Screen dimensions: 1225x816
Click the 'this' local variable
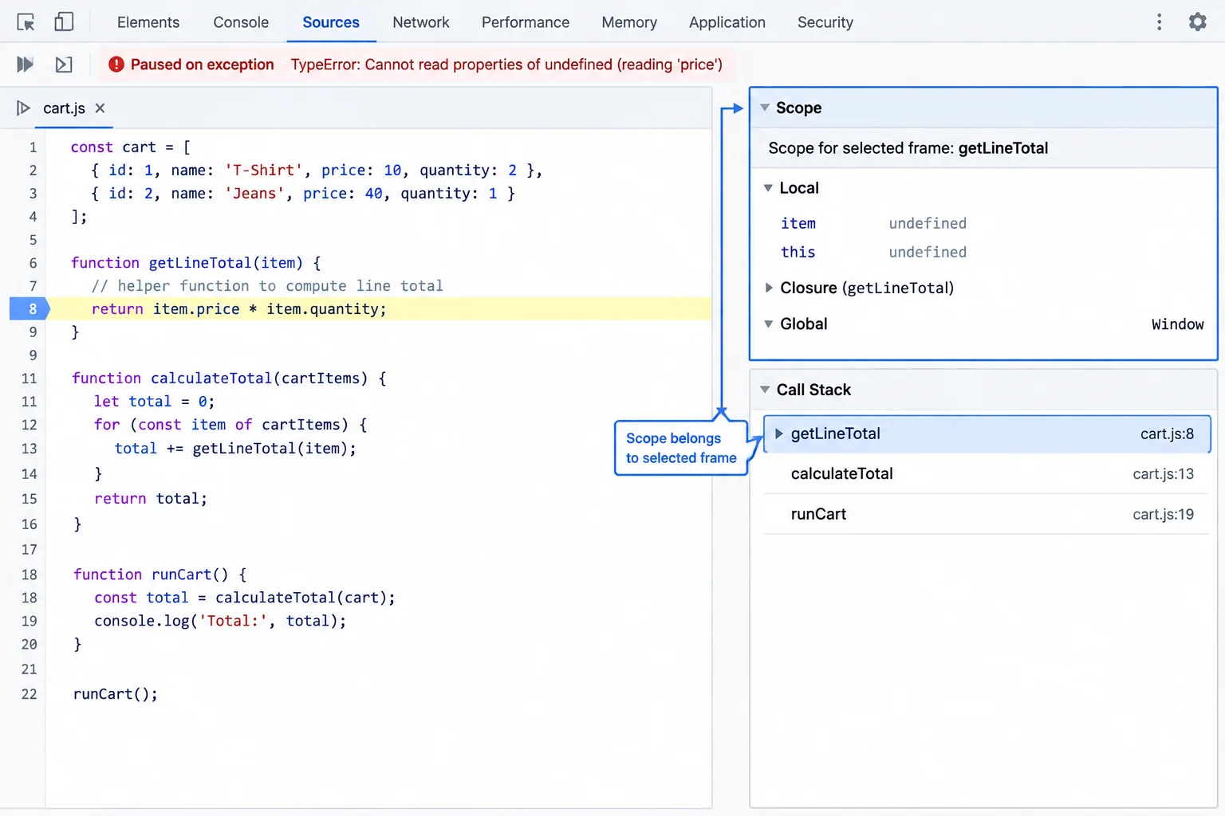798,252
